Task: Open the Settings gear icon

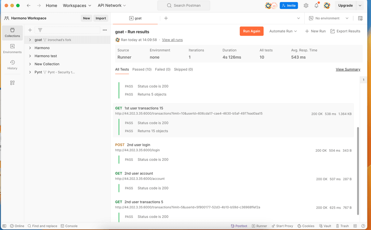Action: coord(306,5)
